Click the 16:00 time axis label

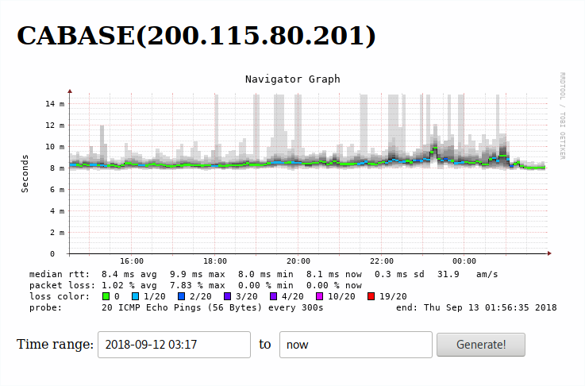[131, 261]
